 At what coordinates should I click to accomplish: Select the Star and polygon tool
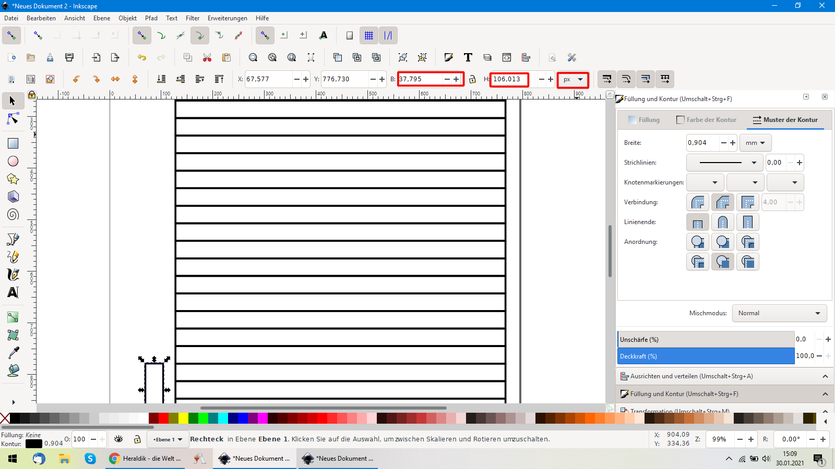(13, 179)
